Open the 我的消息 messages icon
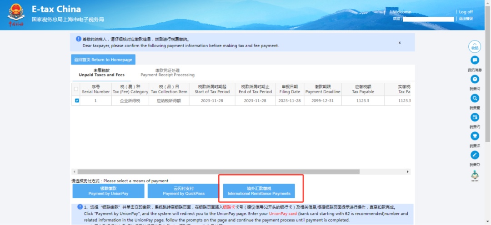Screen dimensions: 491x225 (x=475, y=60)
